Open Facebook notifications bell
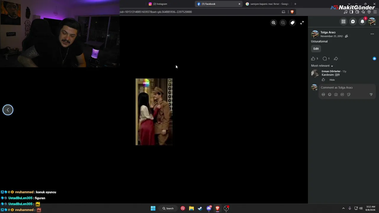 (x=362, y=21)
